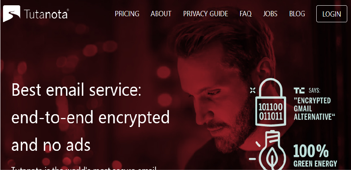Click the "Best email service:" headline
351x170 pixels.
click(76, 89)
